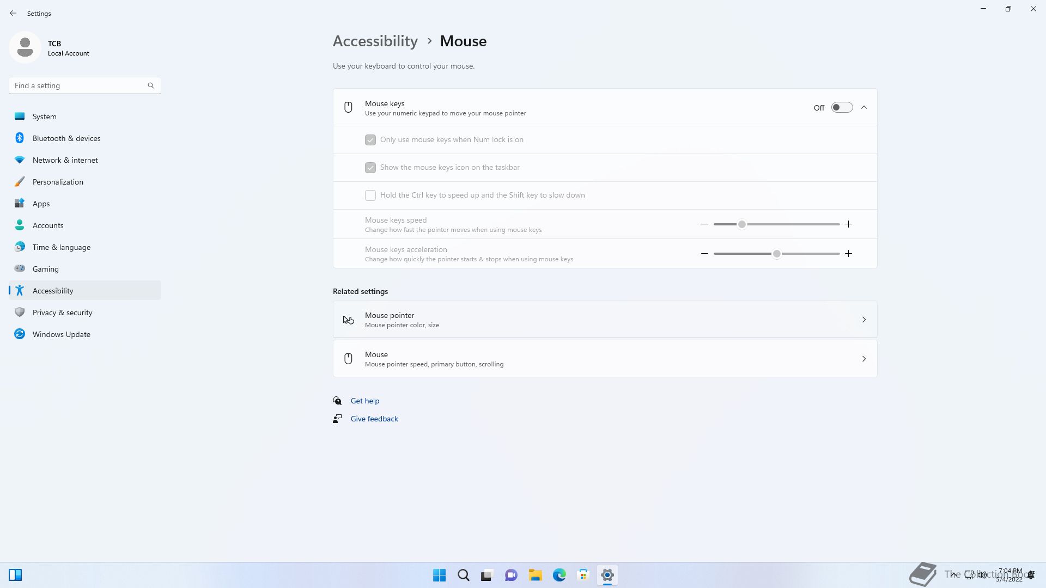Click the Mouse keys mouse icon
Image resolution: width=1046 pixels, height=588 pixels.
coord(348,107)
